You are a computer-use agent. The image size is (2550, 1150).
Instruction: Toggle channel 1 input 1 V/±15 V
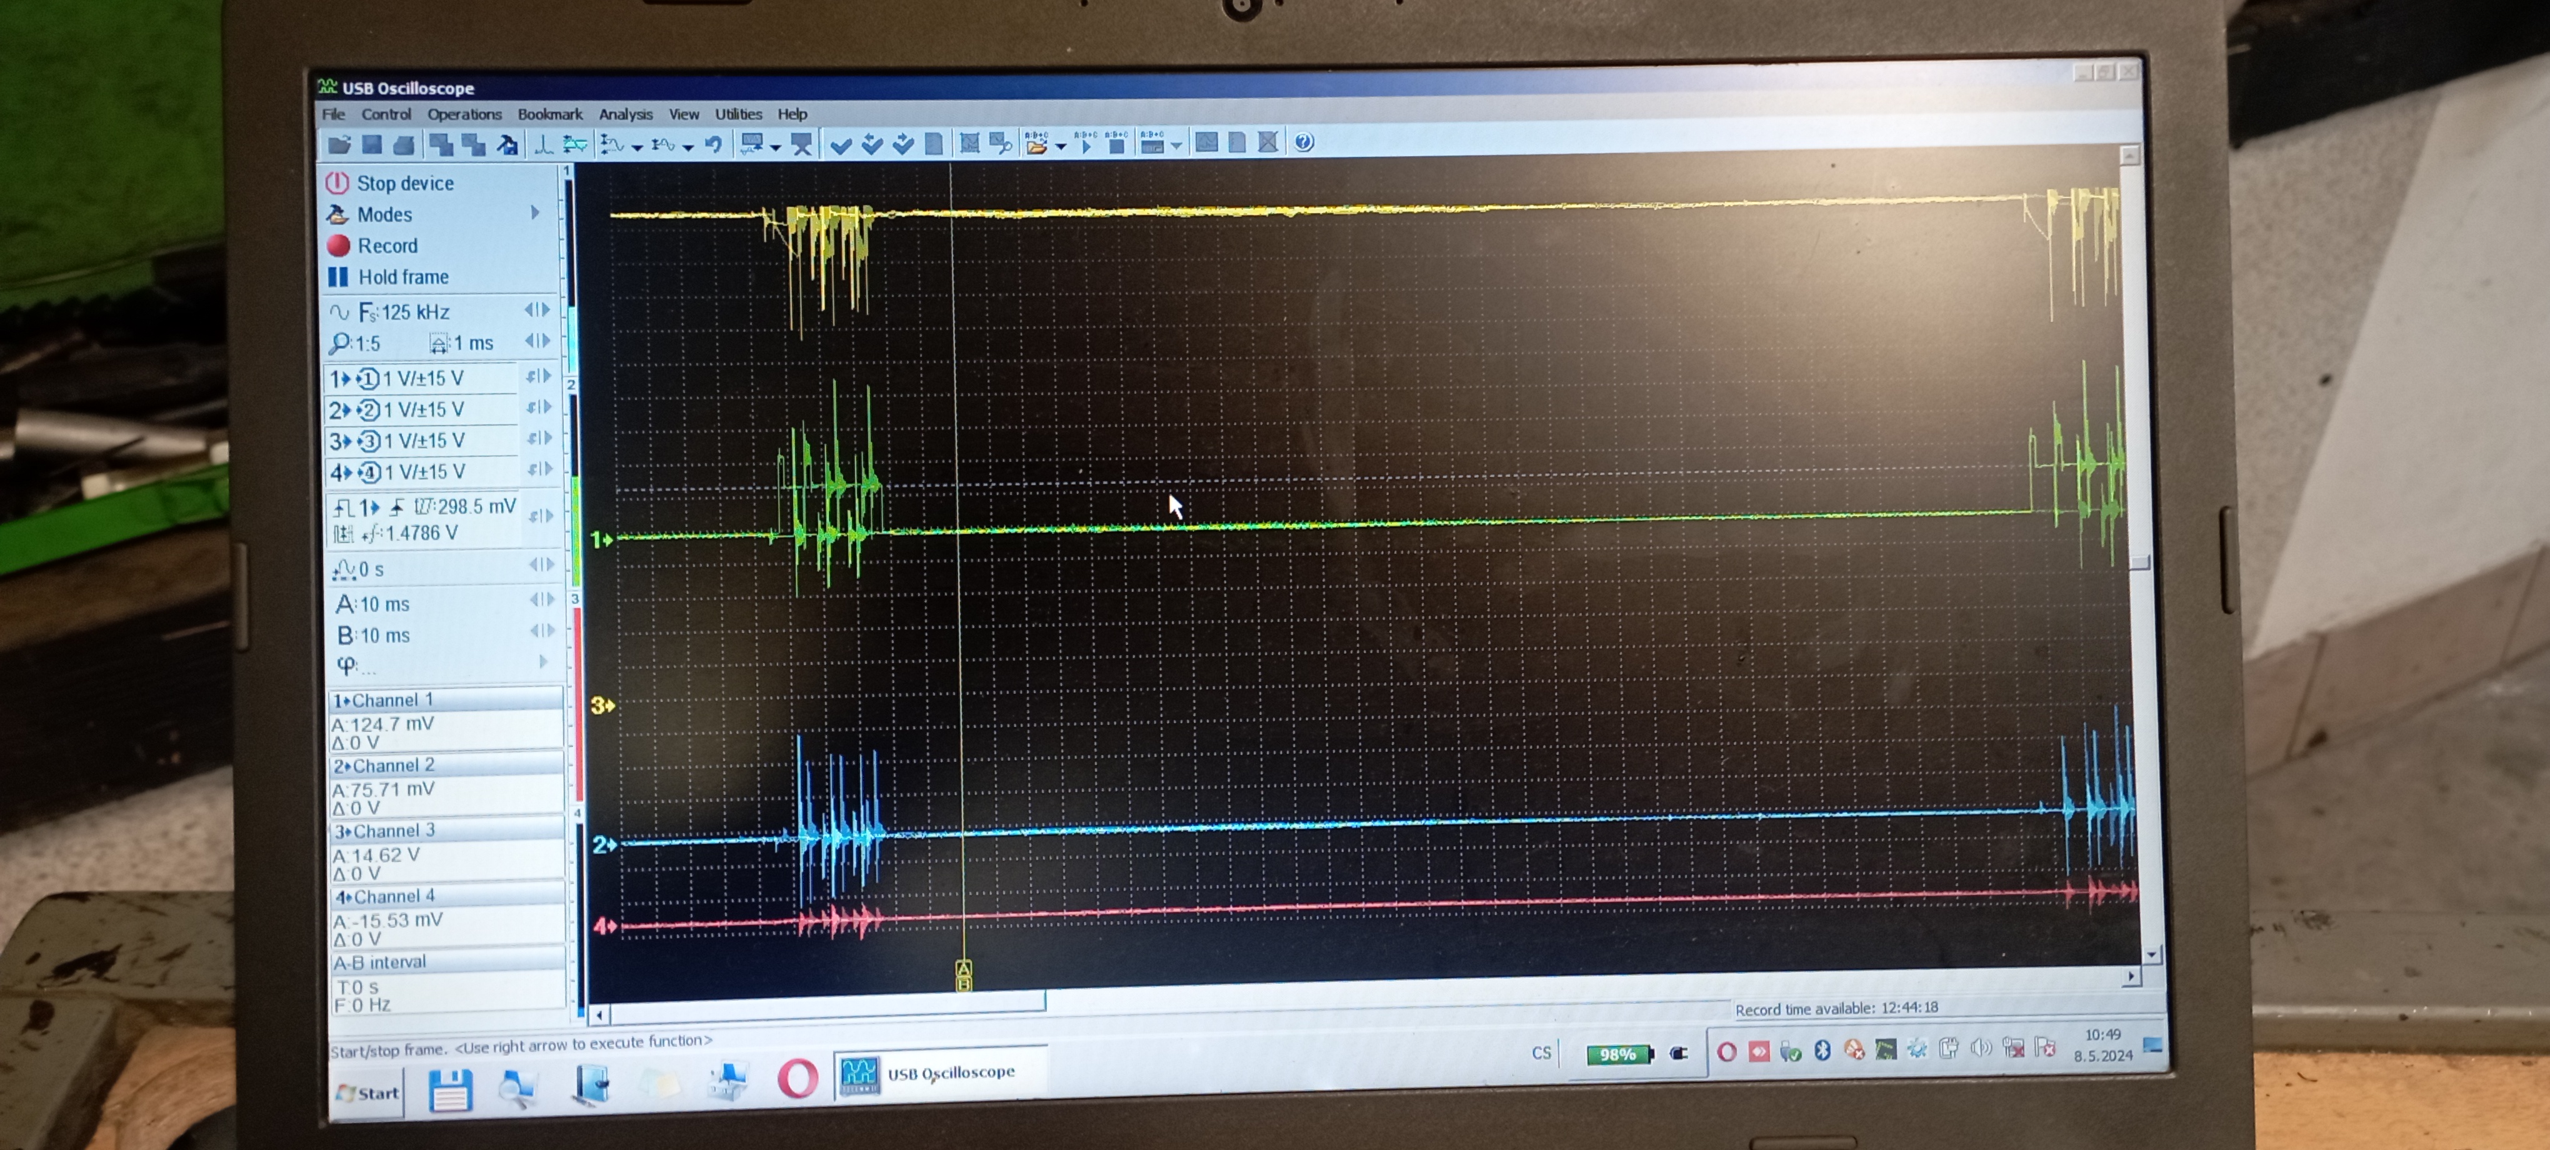424,378
